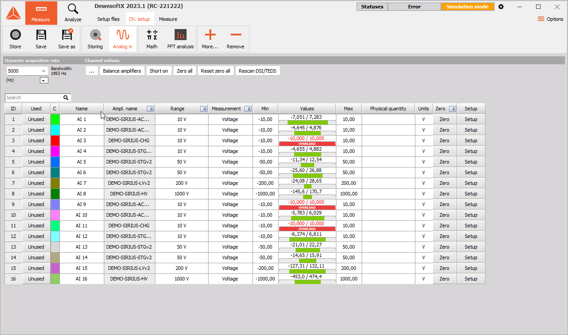568x335 pixels.
Task: Click Zero all button
Action: click(x=185, y=71)
